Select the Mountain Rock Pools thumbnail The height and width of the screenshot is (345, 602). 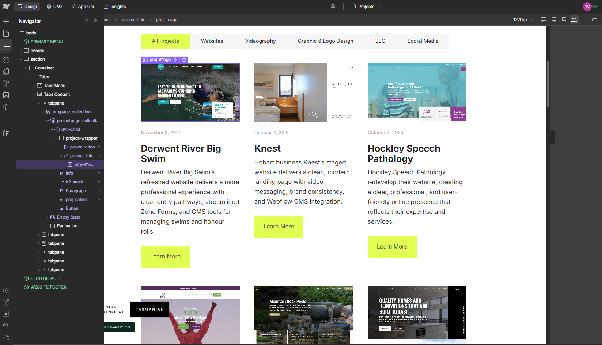pos(304,315)
